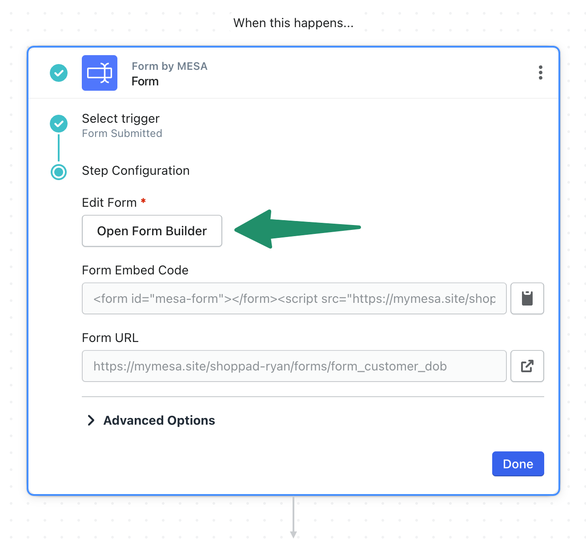Open the three-dot step options menu
Image resolution: width=586 pixels, height=551 pixels.
tap(540, 72)
